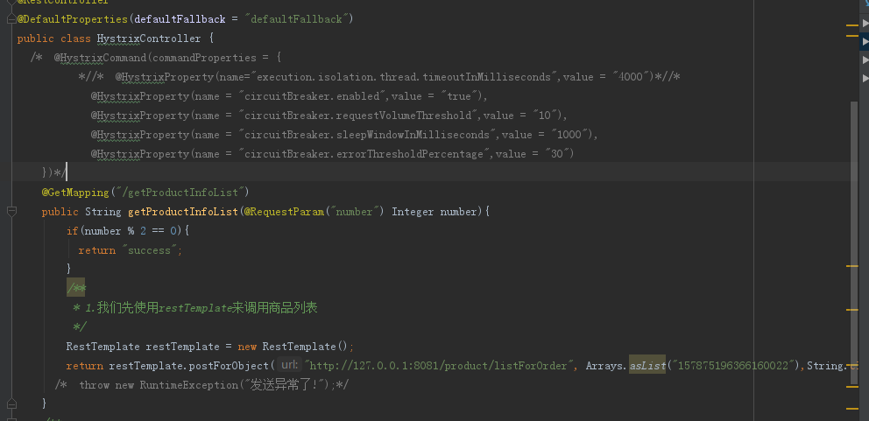
Task: Click the "1000" sleep window value
Action: click(569, 135)
